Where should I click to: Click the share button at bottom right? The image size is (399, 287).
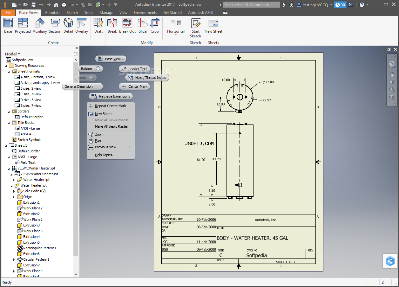click(x=390, y=261)
